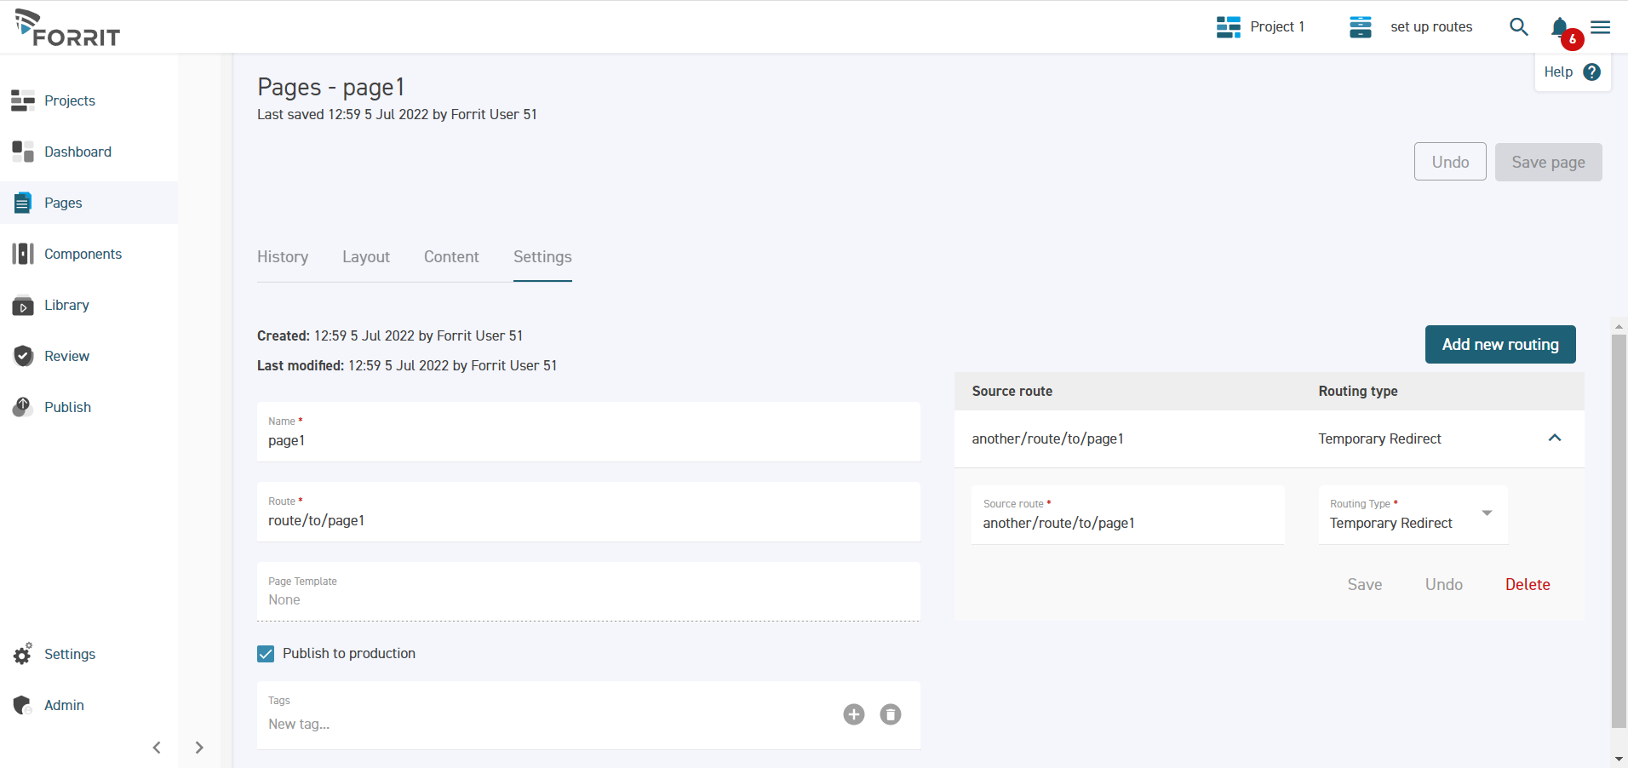Switch to the History tab
Viewport: 1628px width, 768px height.
tap(283, 257)
